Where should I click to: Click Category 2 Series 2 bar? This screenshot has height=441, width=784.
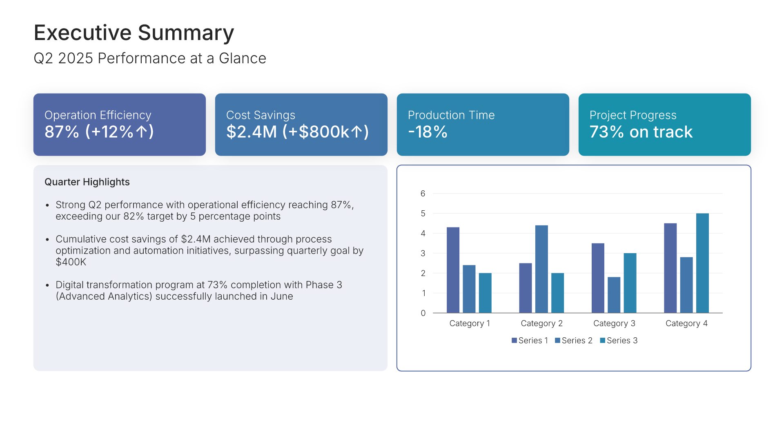click(541, 269)
